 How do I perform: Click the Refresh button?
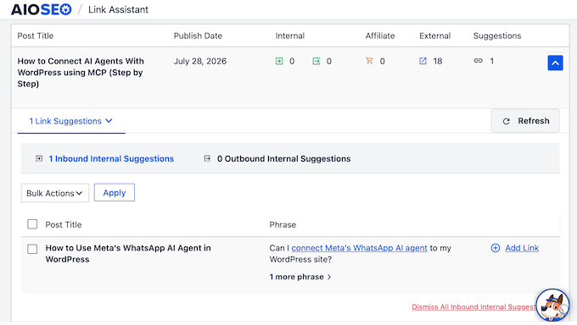click(525, 121)
